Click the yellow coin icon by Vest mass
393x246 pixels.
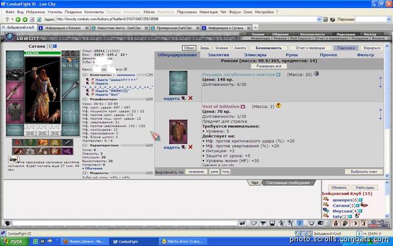(278, 106)
